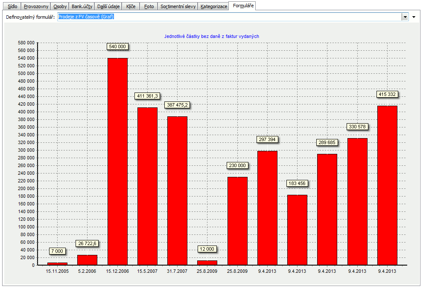Select the bar labeled 183 456

click(297, 230)
